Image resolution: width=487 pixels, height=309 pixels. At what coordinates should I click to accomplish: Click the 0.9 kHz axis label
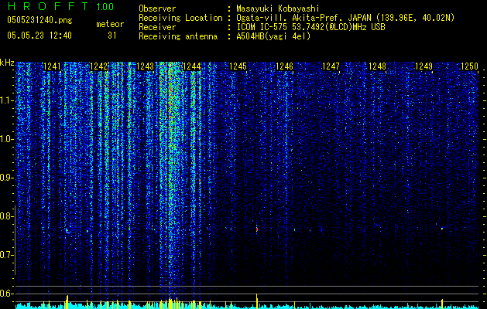(x=7, y=178)
